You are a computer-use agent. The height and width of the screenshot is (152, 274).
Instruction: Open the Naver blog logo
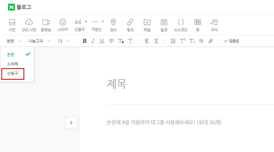coord(19,7)
